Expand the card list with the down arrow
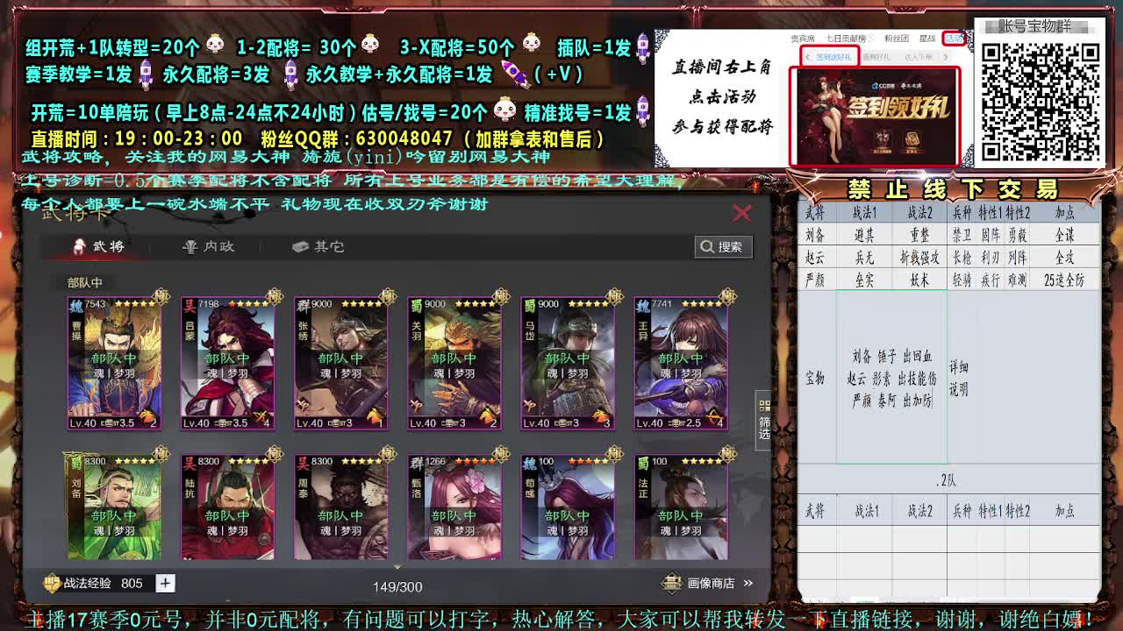Image resolution: width=1123 pixels, height=631 pixels. [397, 567]
